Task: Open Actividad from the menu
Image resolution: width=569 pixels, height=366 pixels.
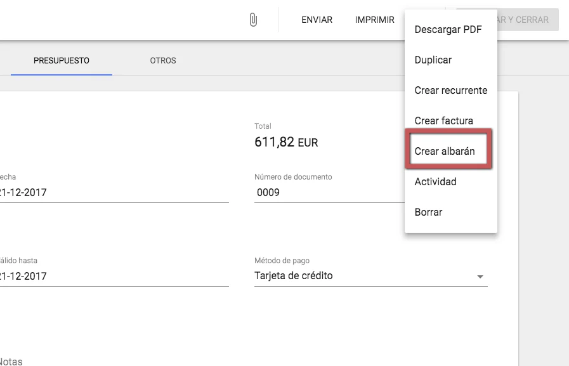Action: (x=435, y=182)
